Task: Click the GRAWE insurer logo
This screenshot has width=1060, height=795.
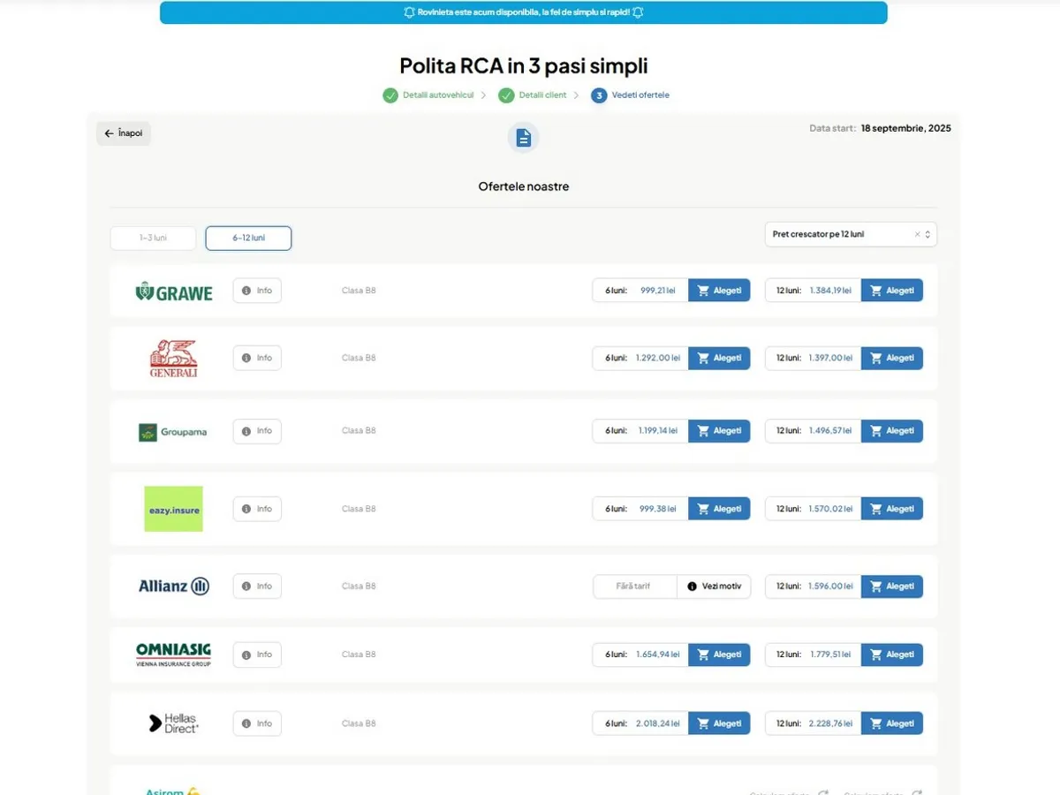Action: [x=174, y=291]
